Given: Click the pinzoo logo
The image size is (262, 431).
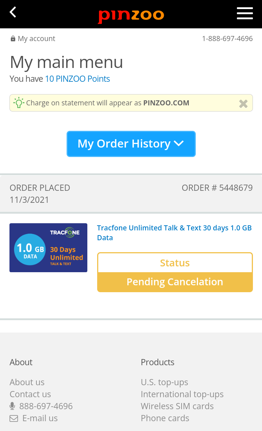Looking at the screenshot, I should pyautogui.click(x=131, y=16).
